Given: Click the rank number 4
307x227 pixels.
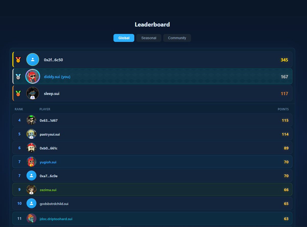Looking at the screenshot, I should coord(19,120).
